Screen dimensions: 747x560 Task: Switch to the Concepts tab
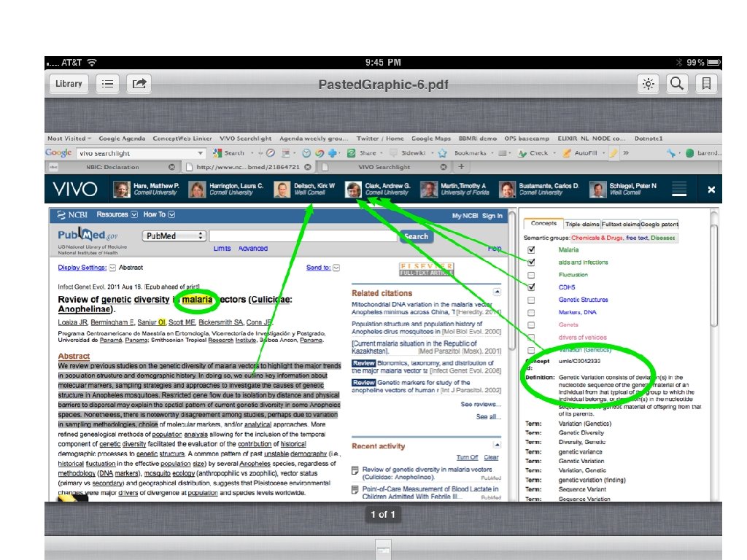543,223
